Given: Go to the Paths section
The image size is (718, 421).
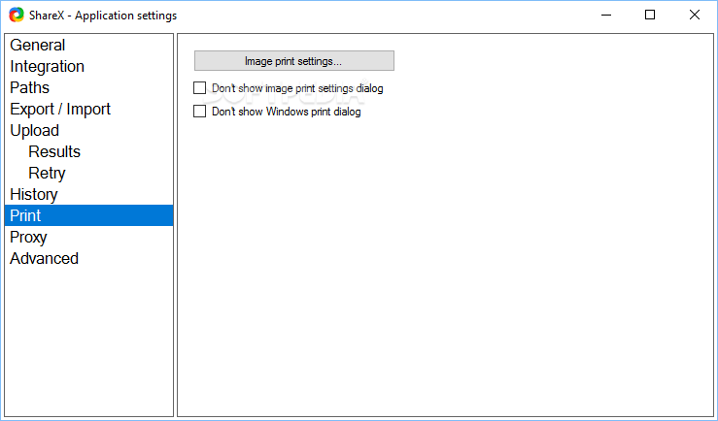Looking at the screenshot, I should [x=88, y=87].
